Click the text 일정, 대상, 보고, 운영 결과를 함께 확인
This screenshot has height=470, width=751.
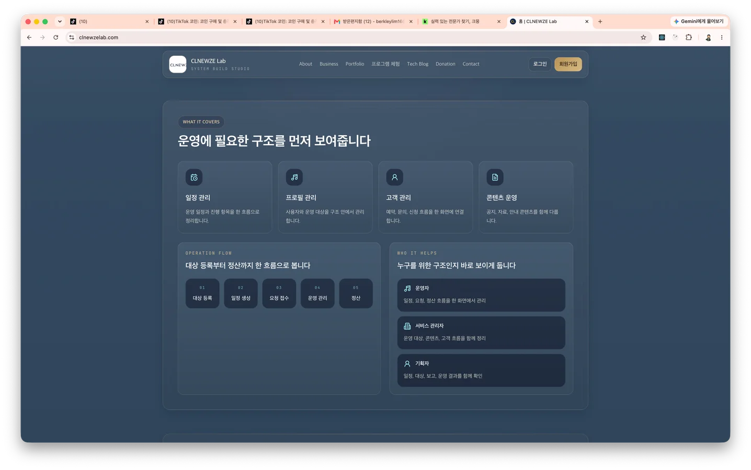[443, 376]
